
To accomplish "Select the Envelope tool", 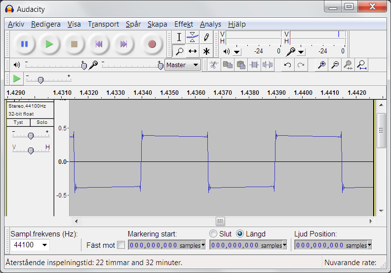I will point(193,38).
